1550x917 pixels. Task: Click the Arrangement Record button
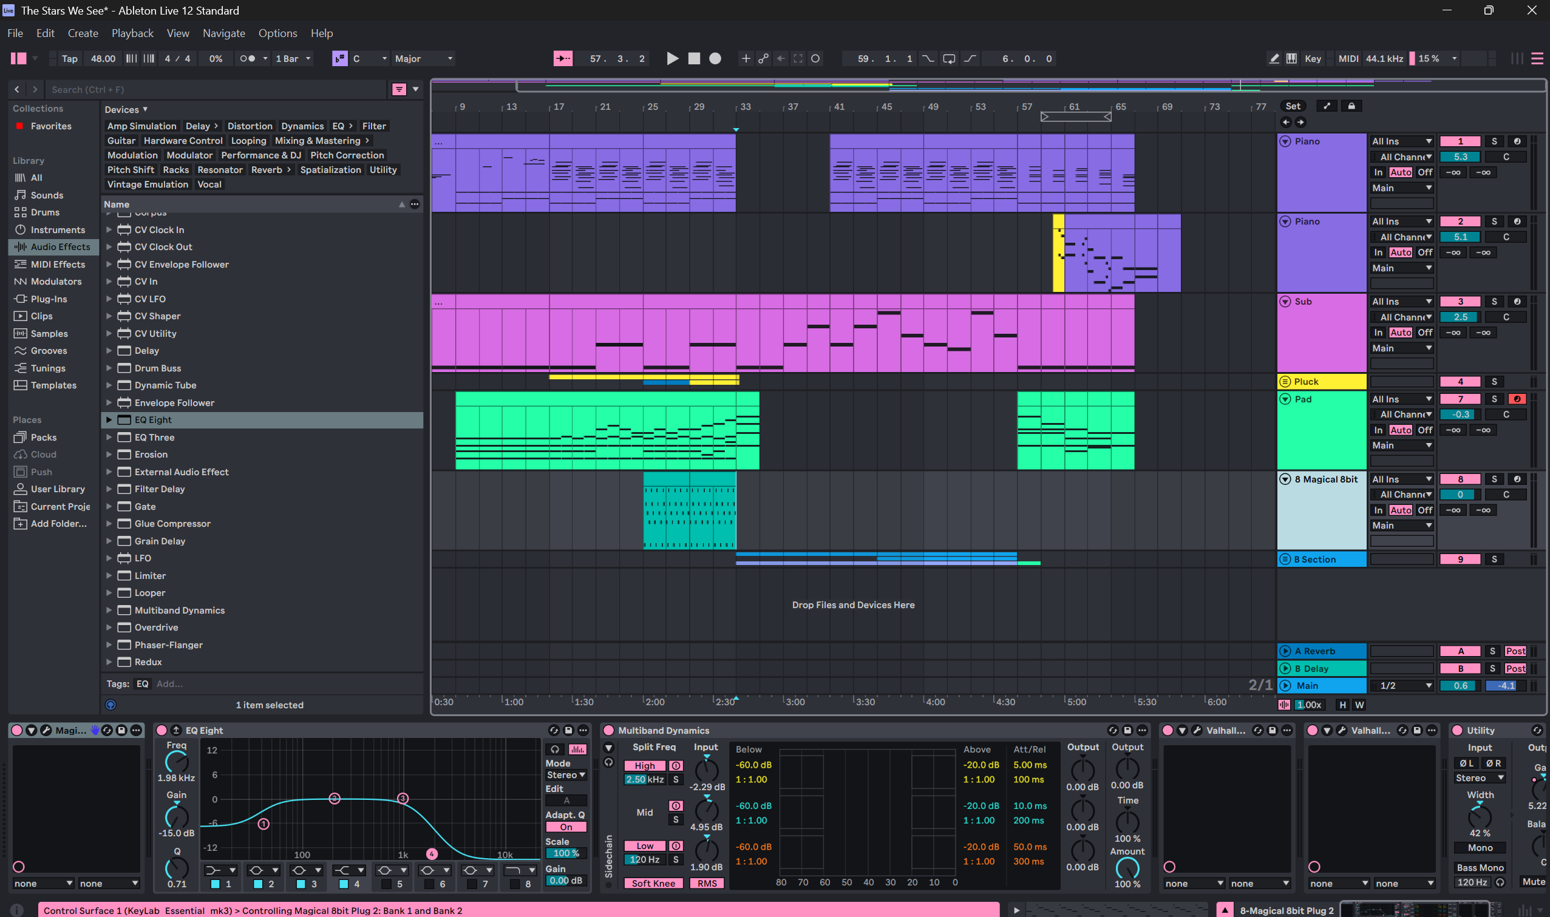point(715,59)
